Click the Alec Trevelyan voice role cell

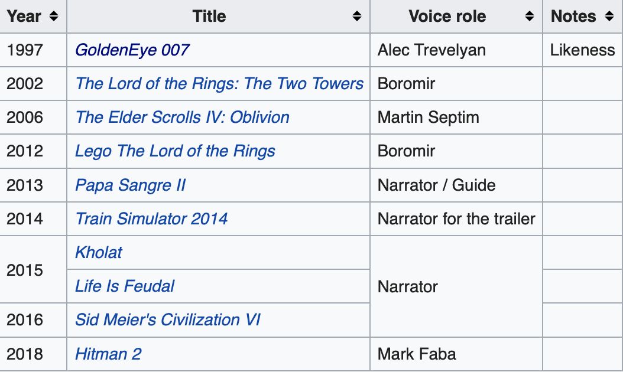pos(431,50)
